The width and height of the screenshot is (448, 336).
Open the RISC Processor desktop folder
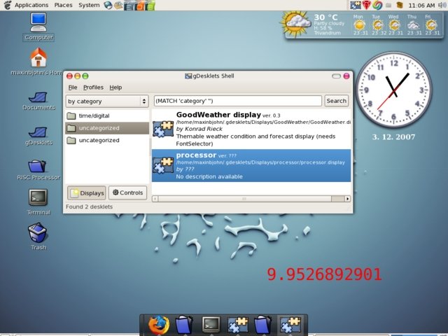[38, 167]
